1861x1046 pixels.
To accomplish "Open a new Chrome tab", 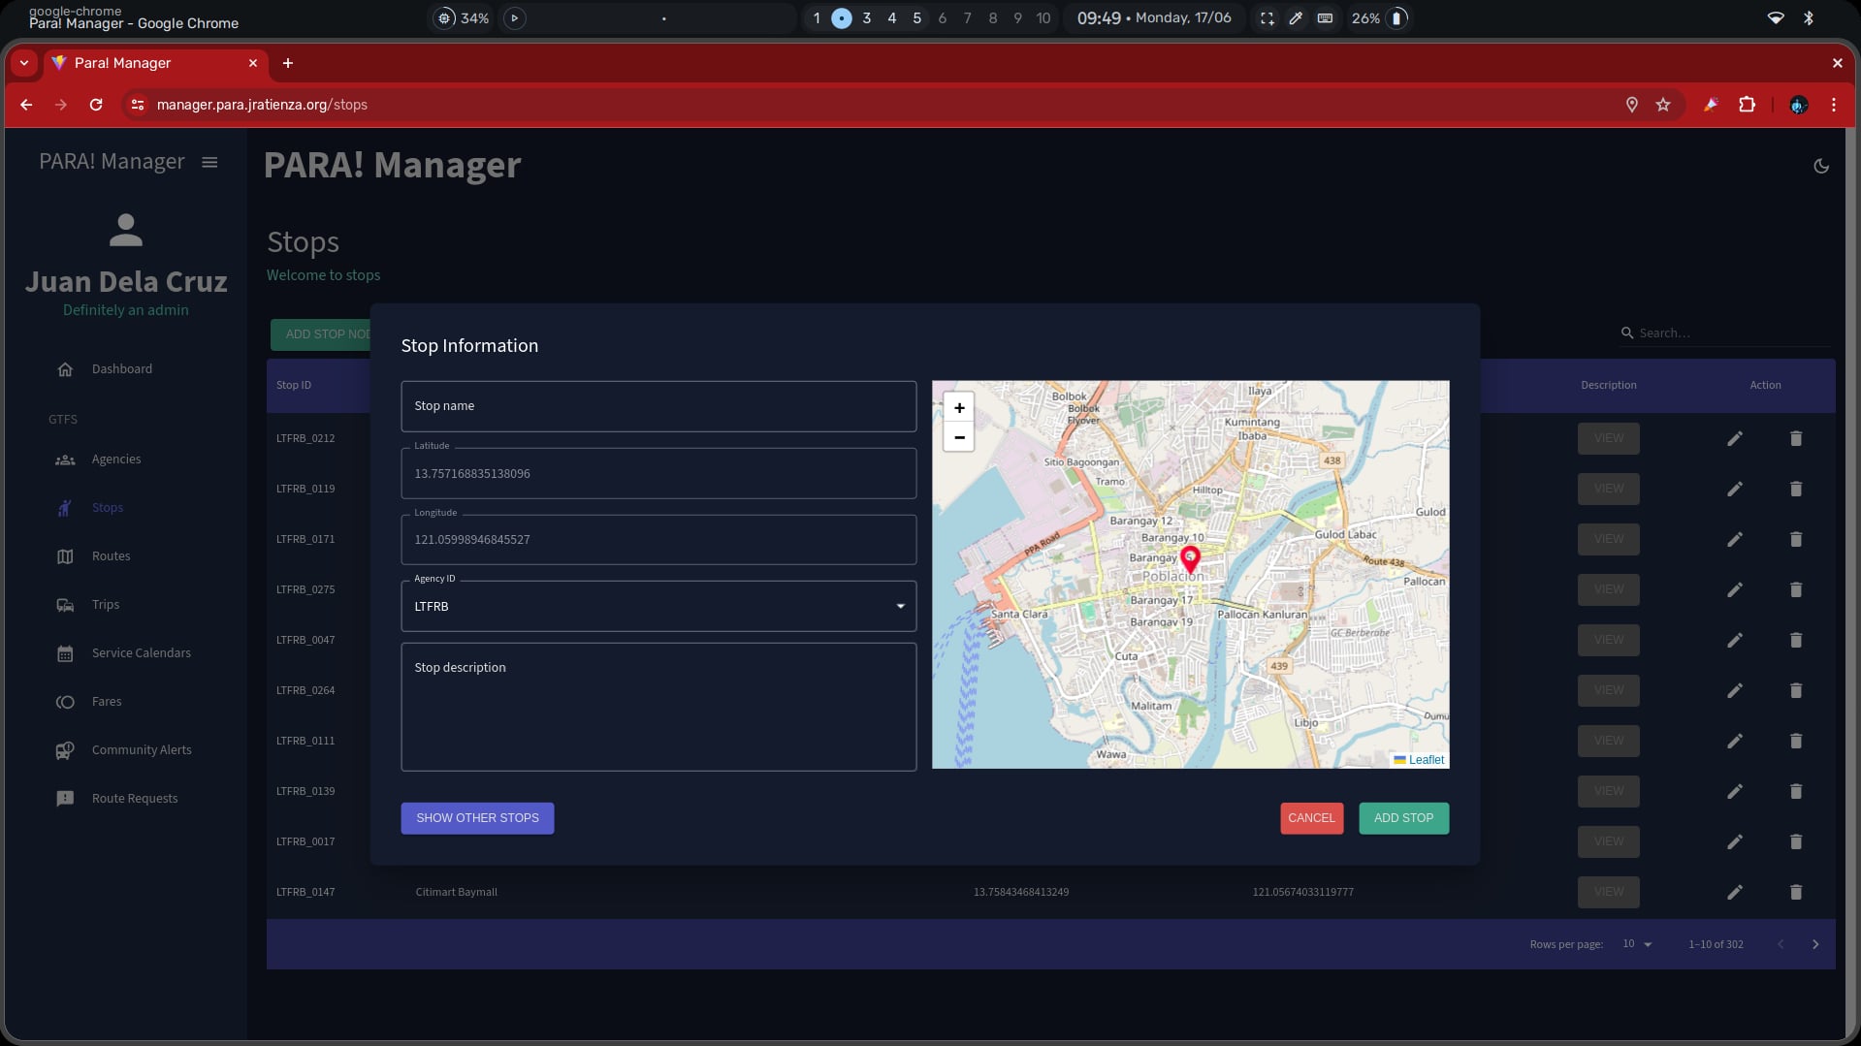I will 288,63.
